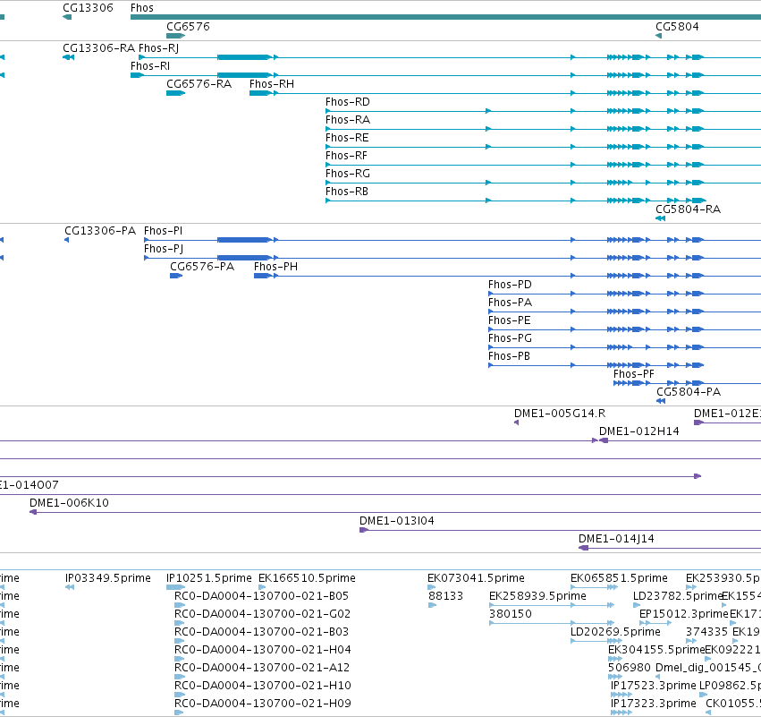The height and width of the screenshot is (717, 761).
Task: Choose transcript label Fhos-RH
Action: 272,84
